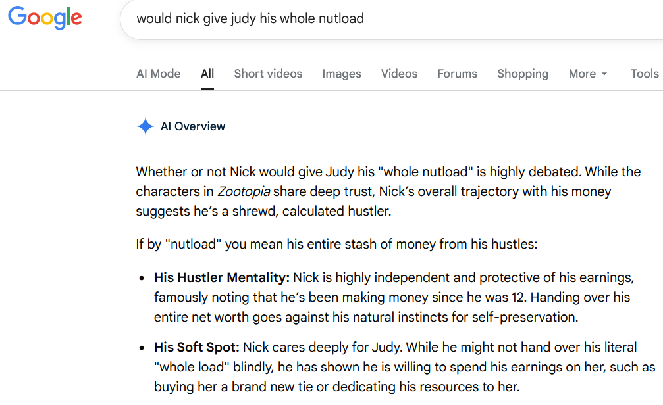Click the paragraph starting 'Whether or not Nick'
This screenshot has width=663, height=405.
[388, 191]
